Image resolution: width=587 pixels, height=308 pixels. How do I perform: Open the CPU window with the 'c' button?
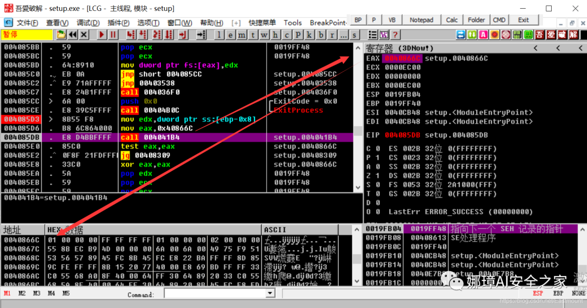pos(287,35)
